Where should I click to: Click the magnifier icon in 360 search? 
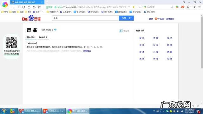point(172,7)
